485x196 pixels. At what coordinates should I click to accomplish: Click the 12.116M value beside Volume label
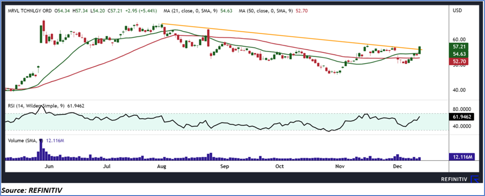pyautogui.click(x=55, y=141)
